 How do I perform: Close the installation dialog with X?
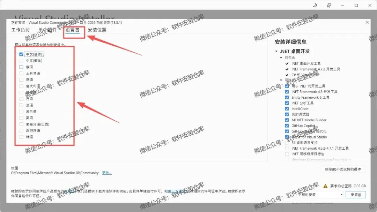point(367,22)
